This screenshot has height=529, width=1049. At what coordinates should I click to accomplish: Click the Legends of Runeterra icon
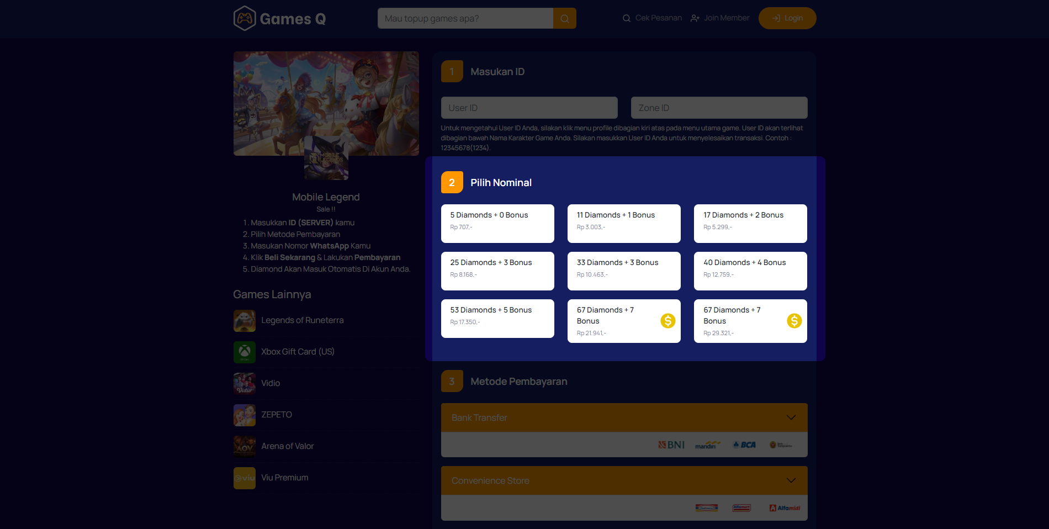(245, 321)
